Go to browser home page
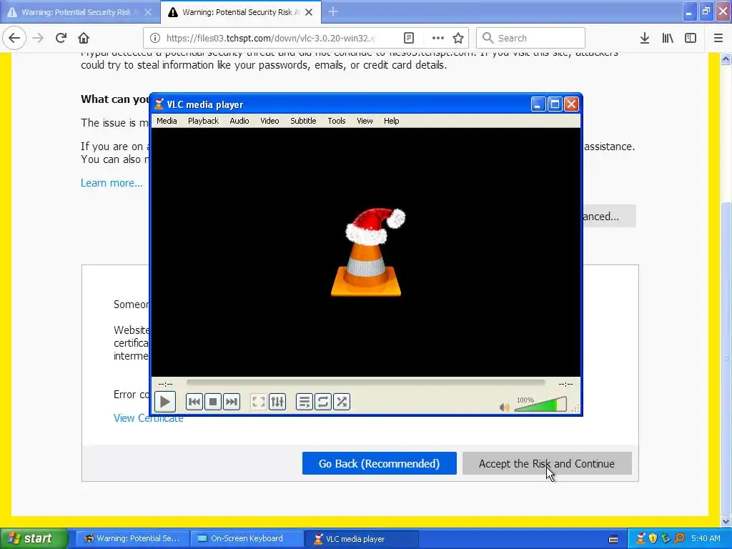The height and width of the screenshot is (549, 732). pos(84,38)
